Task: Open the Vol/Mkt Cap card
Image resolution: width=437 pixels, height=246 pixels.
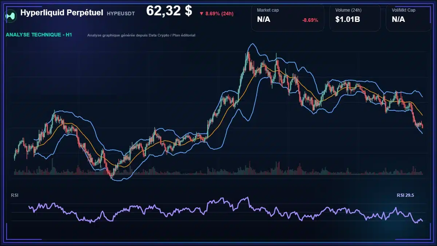Action: (409, 18)
